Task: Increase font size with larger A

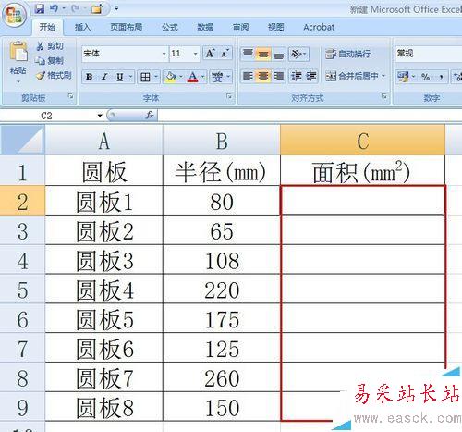Action: 210,54
